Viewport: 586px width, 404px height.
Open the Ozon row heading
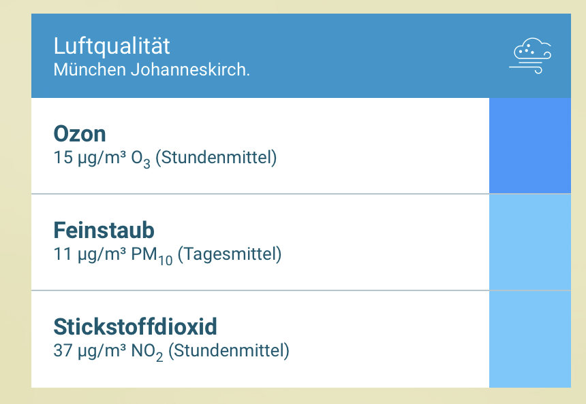(x=80, y=133)
